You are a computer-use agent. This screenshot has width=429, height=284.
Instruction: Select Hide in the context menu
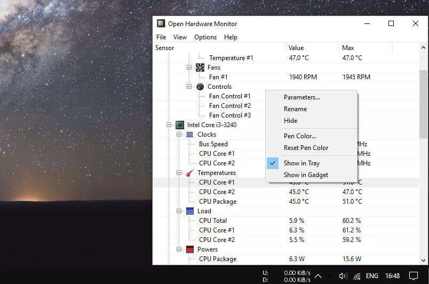312,121
